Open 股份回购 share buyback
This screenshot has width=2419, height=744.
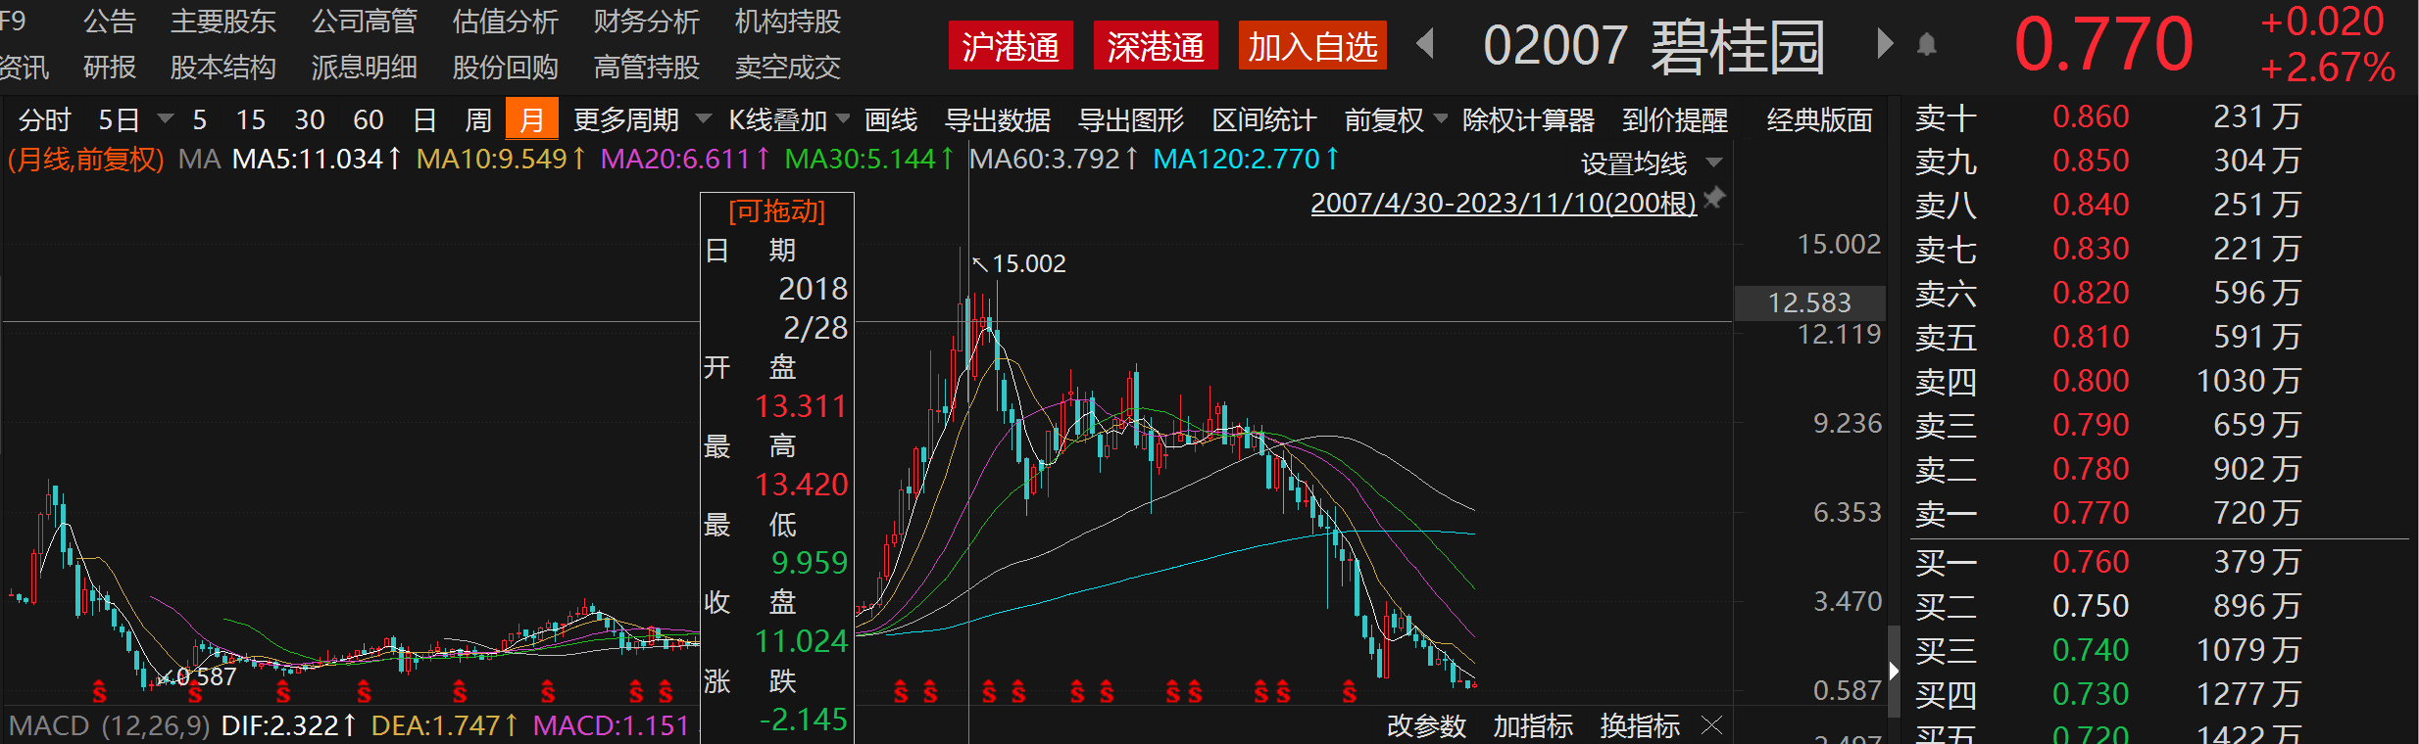point(505,67)
